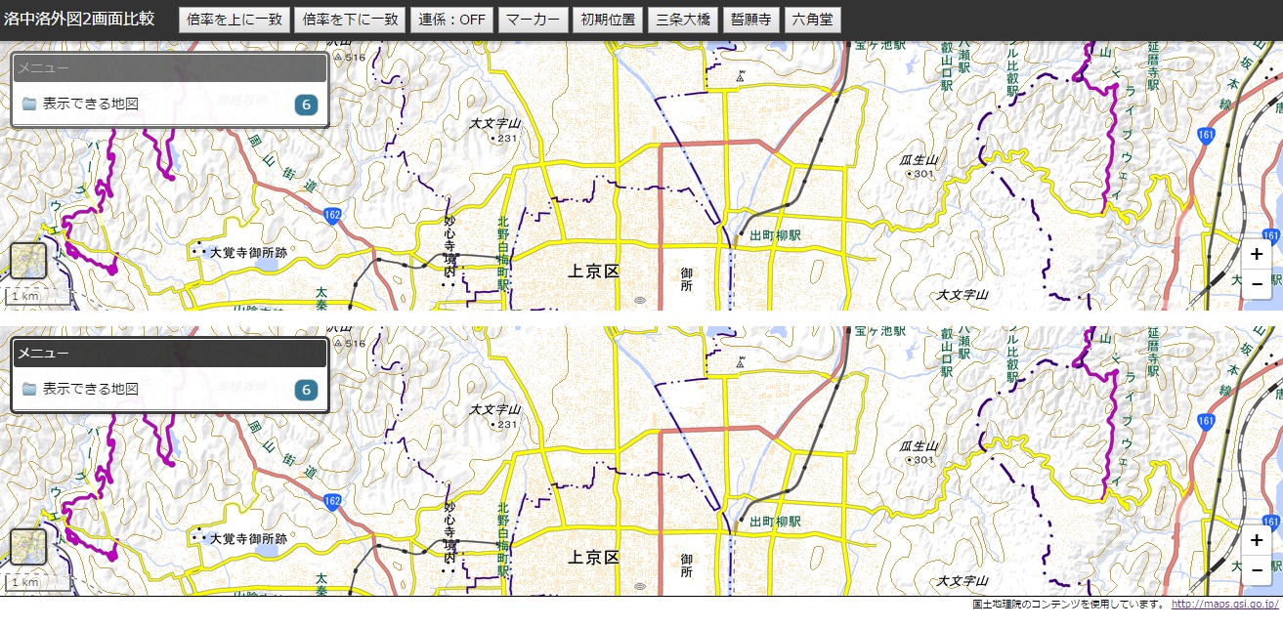Click route 162 shield on upper map
The width and height of the screenshot is (1283, 628).
click(333, 216)
